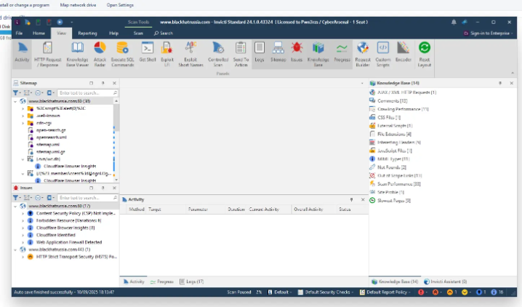Collapse the www.blackhatrussia.com:80 issues group
The height and width of the screenshot is (307, 522).
tap(15, 206)
